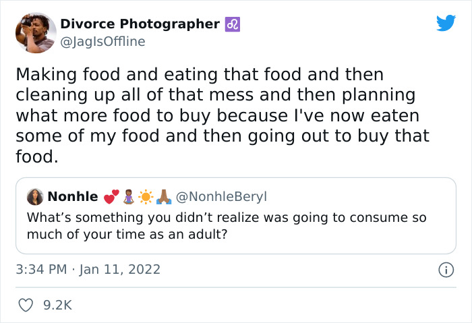Visit the @JagIsOffline handle
Screen dimensions: 472x323
(x=102, y=42)
